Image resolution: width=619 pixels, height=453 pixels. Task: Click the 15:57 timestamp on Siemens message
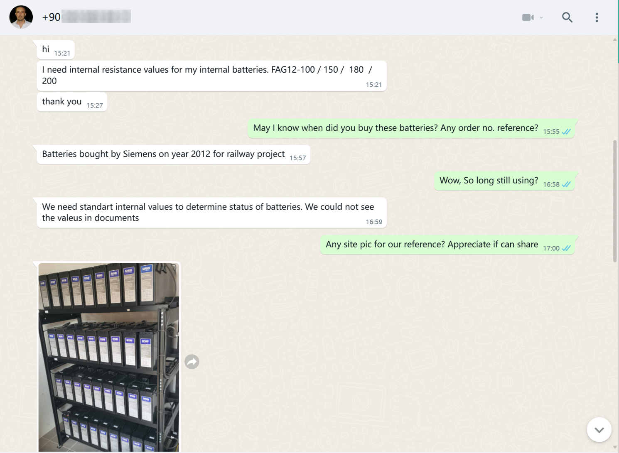[x=298, y=158]
